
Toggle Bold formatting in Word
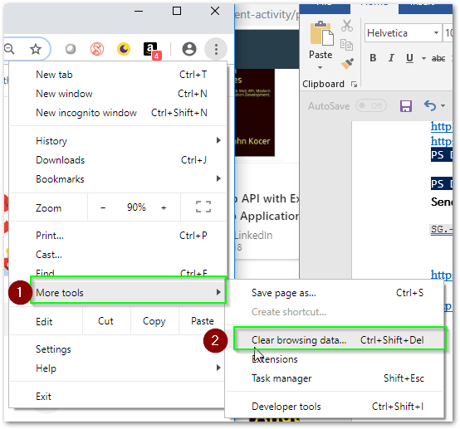(x=373, y=58)
